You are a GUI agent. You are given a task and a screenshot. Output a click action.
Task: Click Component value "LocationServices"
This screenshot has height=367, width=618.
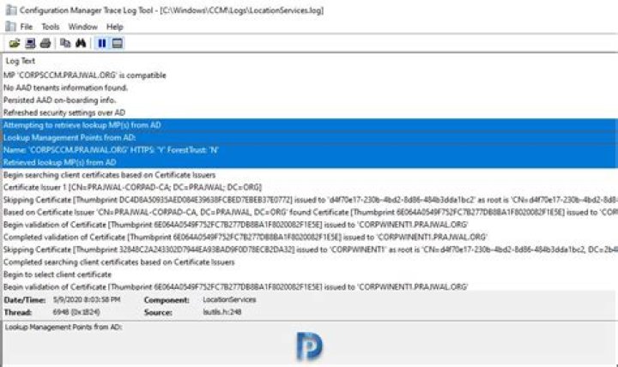tap(229, 299)
